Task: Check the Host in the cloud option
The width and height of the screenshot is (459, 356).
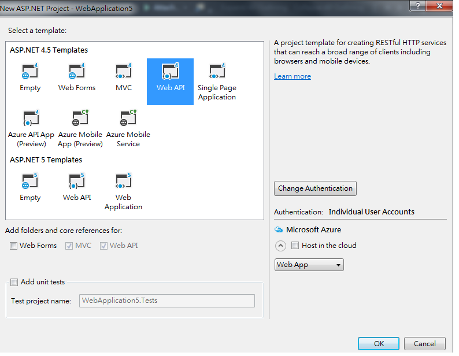Action: 295,246
